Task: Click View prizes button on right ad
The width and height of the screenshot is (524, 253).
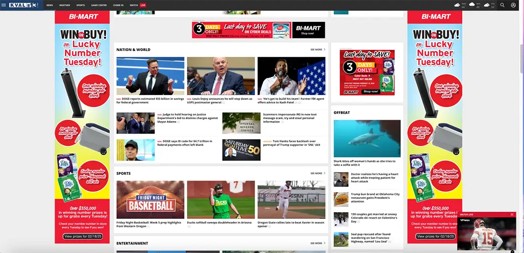Action: [x=435, y=236]
